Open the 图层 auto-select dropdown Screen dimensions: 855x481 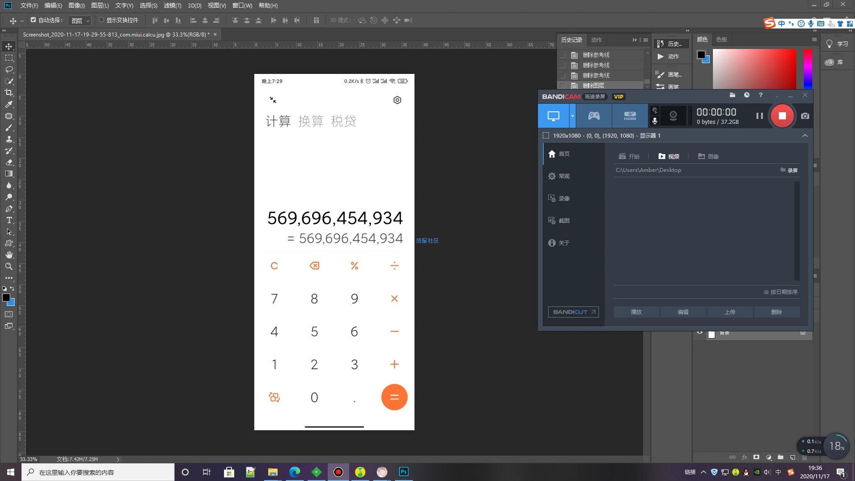(x=81, y=20)
